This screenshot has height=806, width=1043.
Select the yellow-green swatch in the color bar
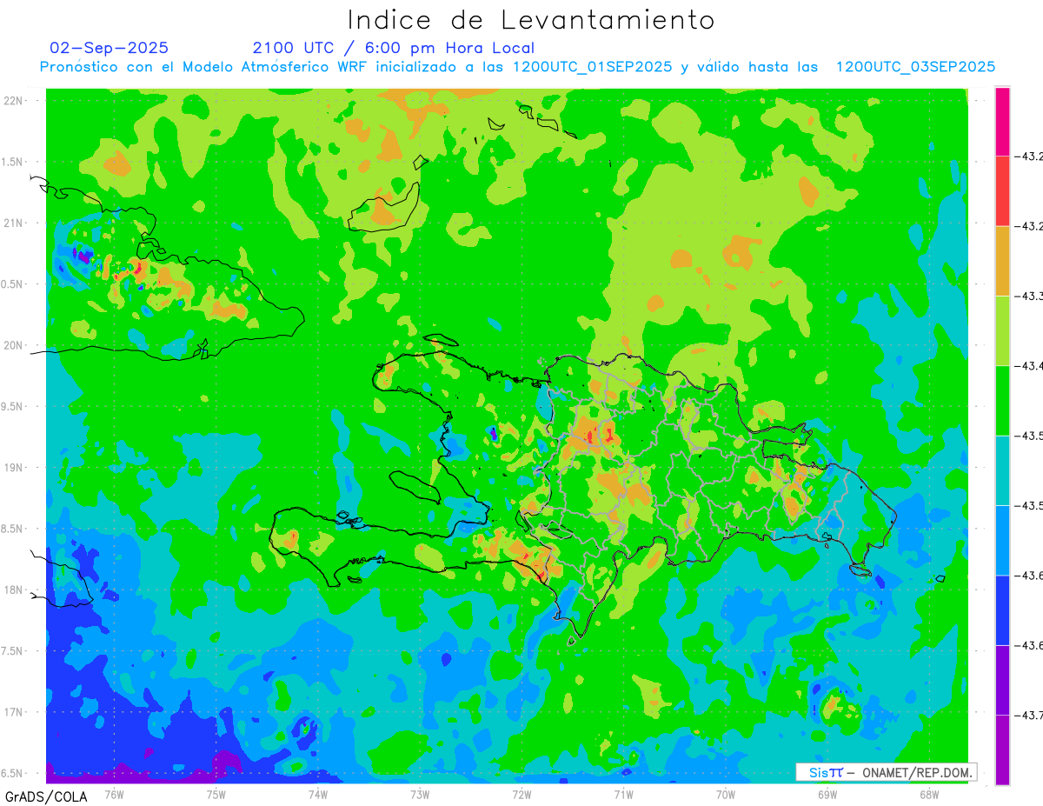click(x=1002, y=330)
